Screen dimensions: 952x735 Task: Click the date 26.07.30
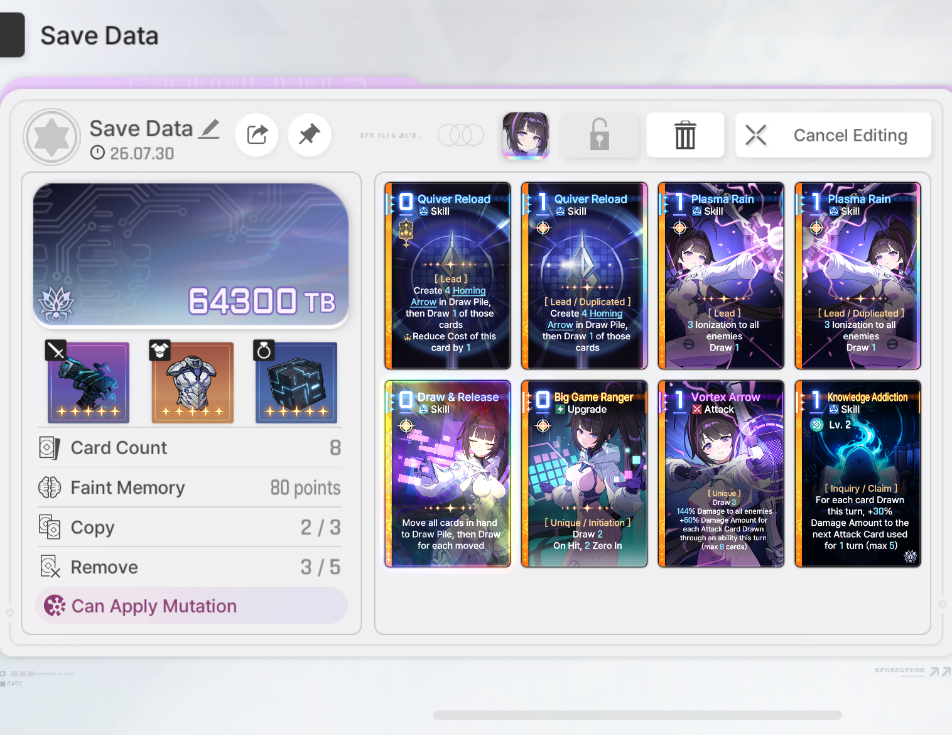[x=142, y=153]
